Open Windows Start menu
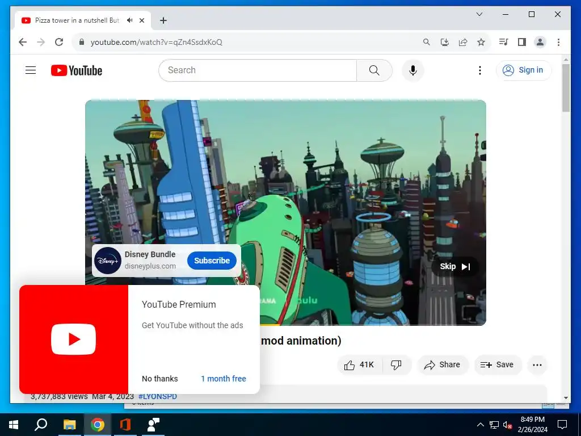The image size is (581, 436). click(14, 425)
